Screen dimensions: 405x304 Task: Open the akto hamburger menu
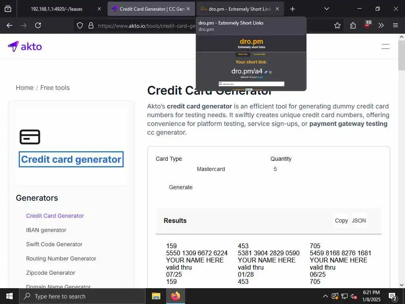[385, 47]
